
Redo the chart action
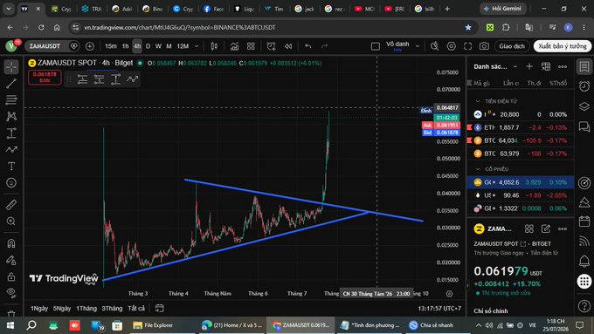(x=324, y=46)
